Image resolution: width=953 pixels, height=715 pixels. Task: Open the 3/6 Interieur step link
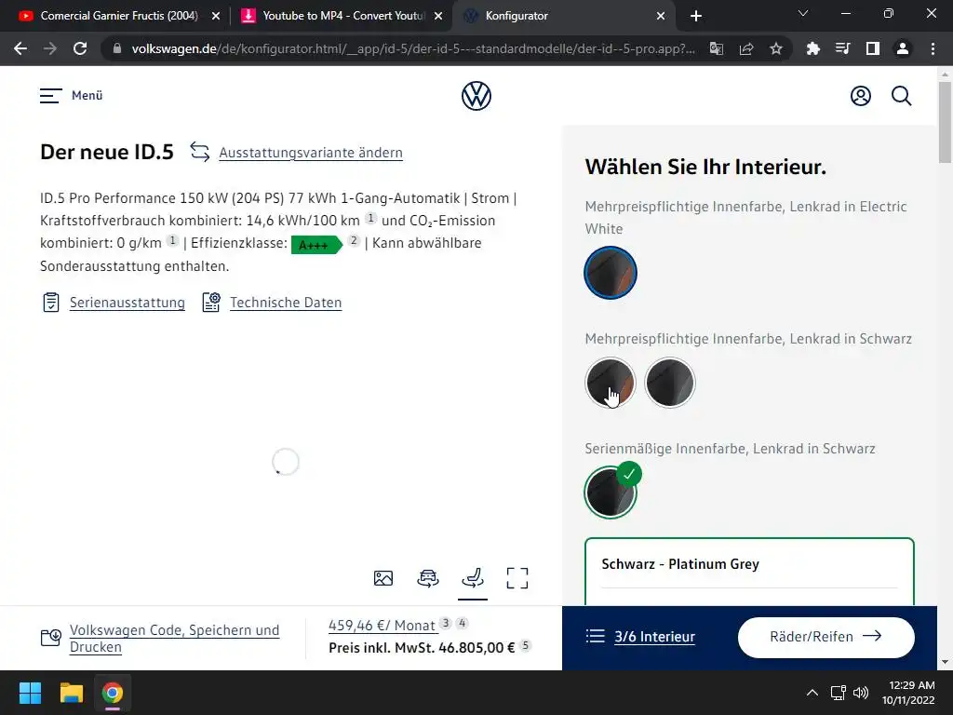coord(654,637)
